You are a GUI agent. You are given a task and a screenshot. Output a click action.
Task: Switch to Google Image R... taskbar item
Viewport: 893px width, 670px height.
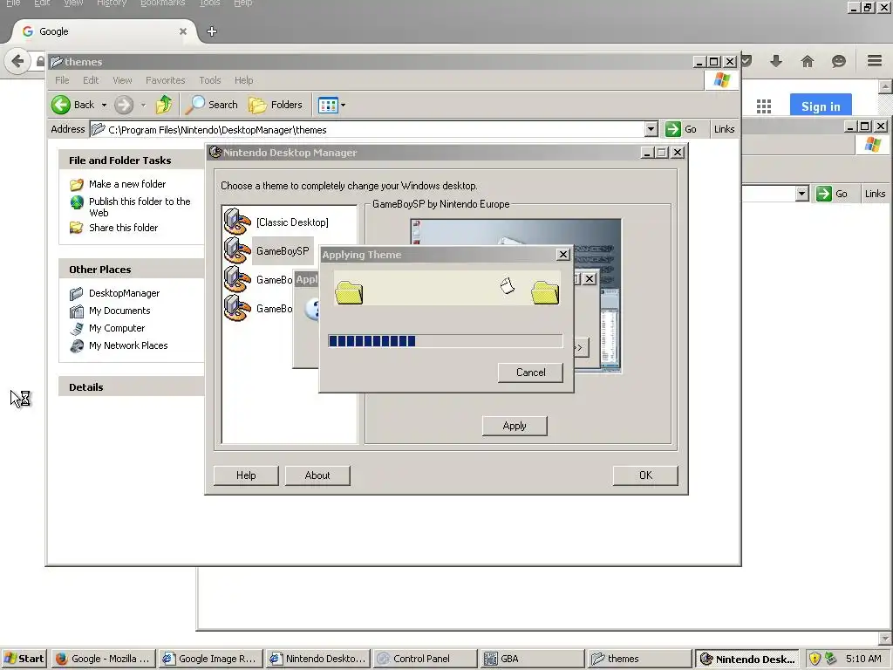211,659
